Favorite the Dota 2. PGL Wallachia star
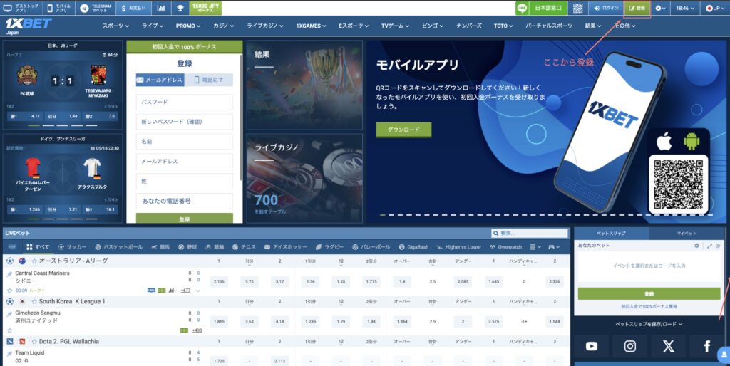The image size is (730, 366). tap(34, 341)
